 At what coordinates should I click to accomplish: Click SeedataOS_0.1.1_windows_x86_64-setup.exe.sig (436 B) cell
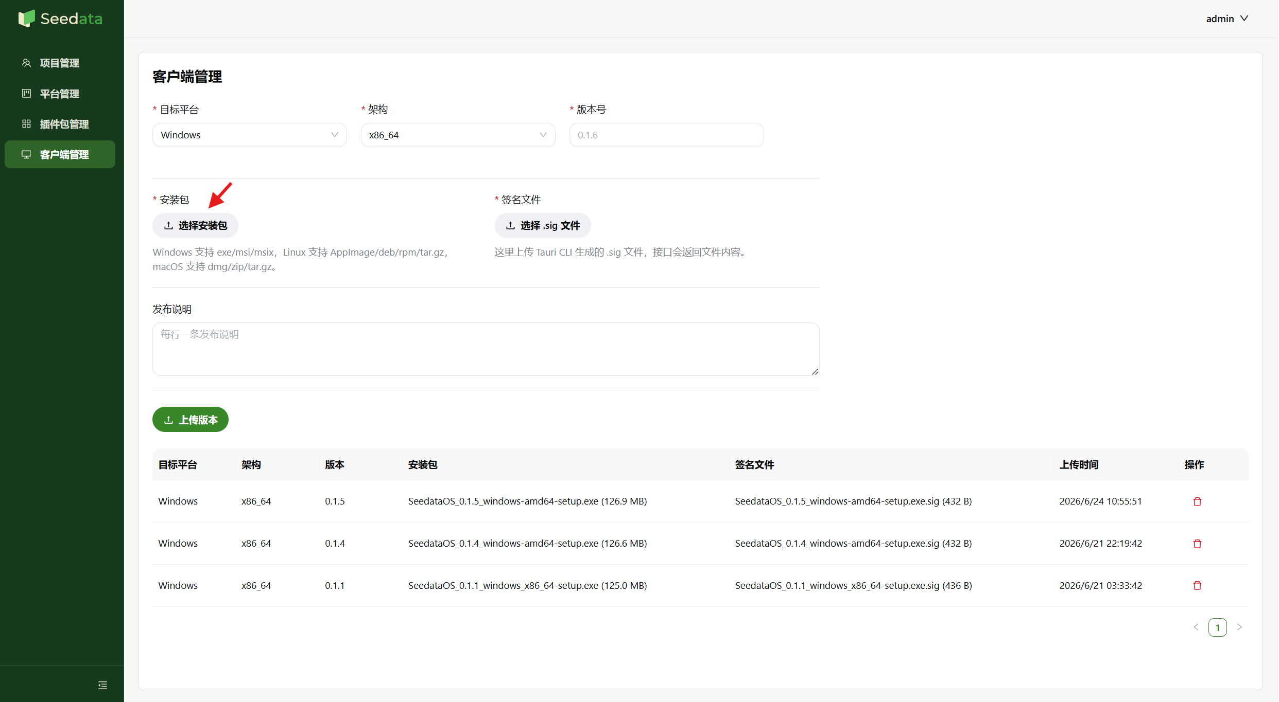coord(853,585)
